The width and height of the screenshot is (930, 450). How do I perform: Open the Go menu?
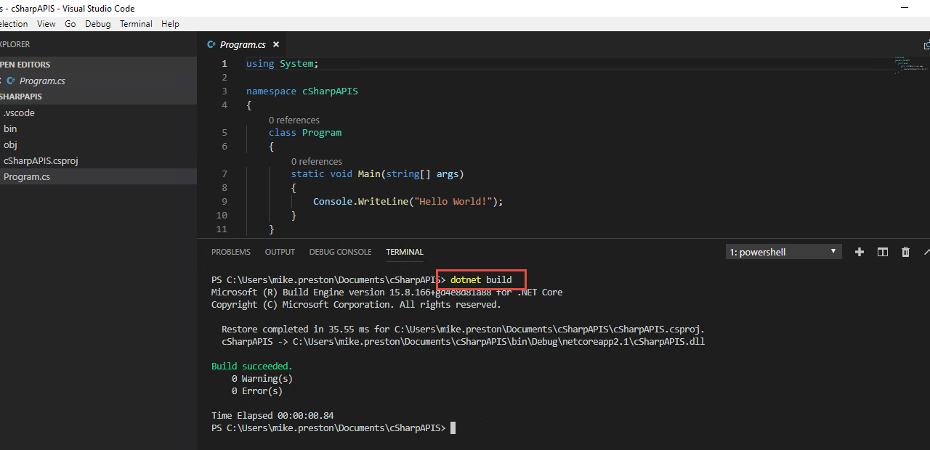70,24
